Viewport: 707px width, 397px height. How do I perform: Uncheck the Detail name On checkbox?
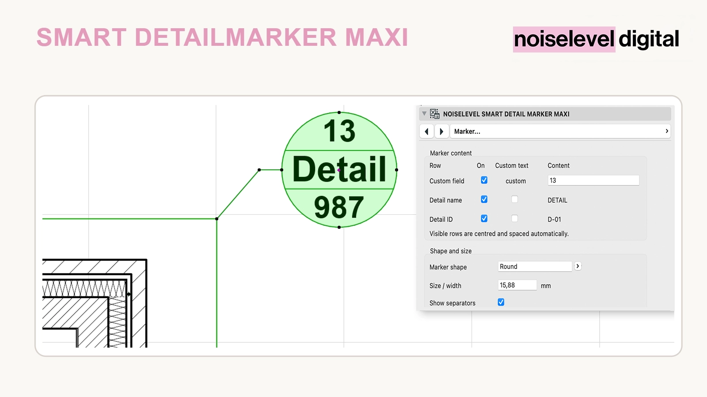point(484,199)
